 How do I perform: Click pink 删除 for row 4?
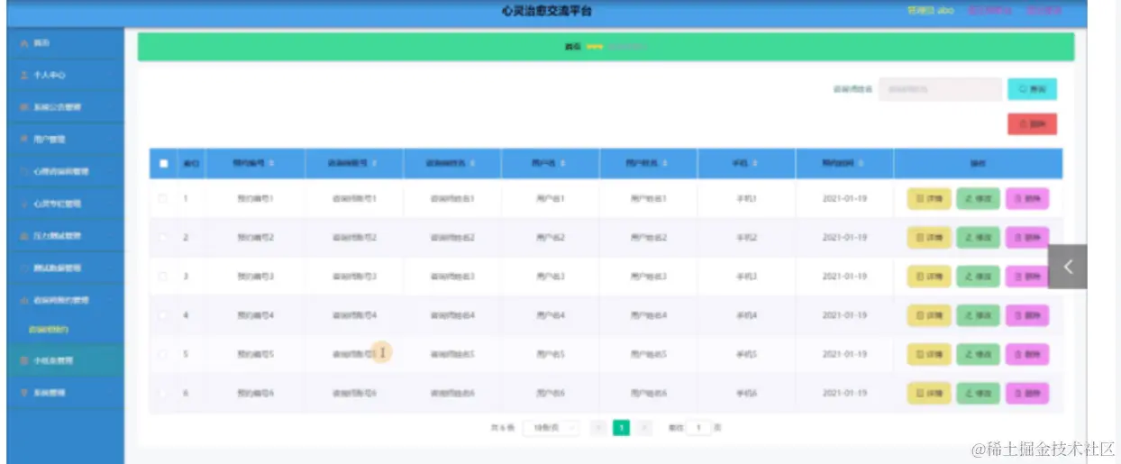[x=1027, y=315]
